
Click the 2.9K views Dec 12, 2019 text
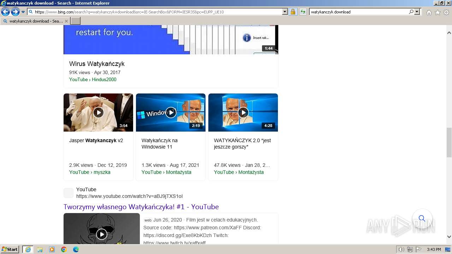coord(98,165)
